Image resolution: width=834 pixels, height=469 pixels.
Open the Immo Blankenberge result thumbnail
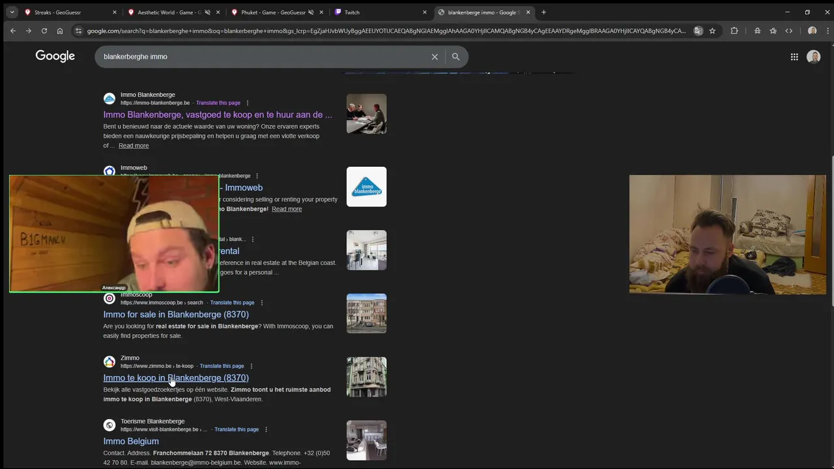pyautogui.click(x=366, y=114)
